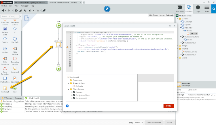Select the Comment tool
Viewport: 216px width, 125px height.
15,70
